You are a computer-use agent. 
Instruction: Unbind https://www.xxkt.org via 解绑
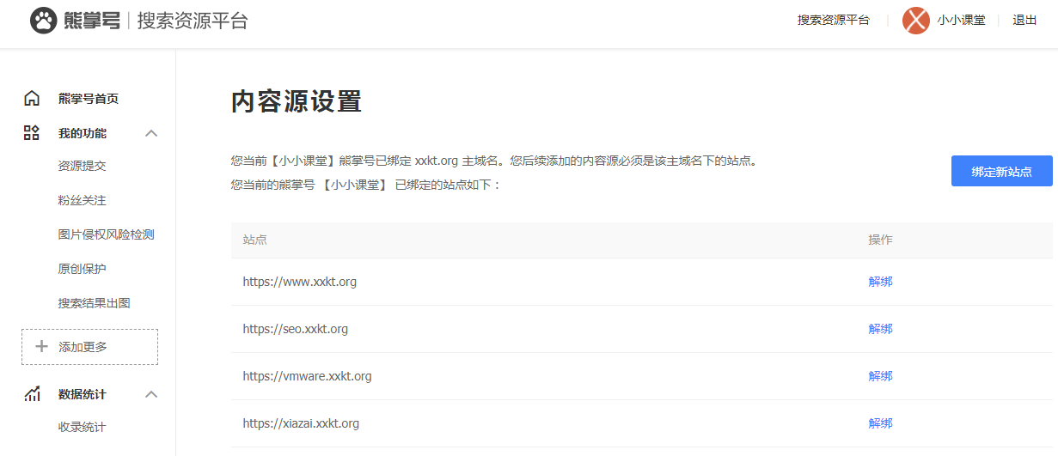pyautogui.click(x=881, y=282)
